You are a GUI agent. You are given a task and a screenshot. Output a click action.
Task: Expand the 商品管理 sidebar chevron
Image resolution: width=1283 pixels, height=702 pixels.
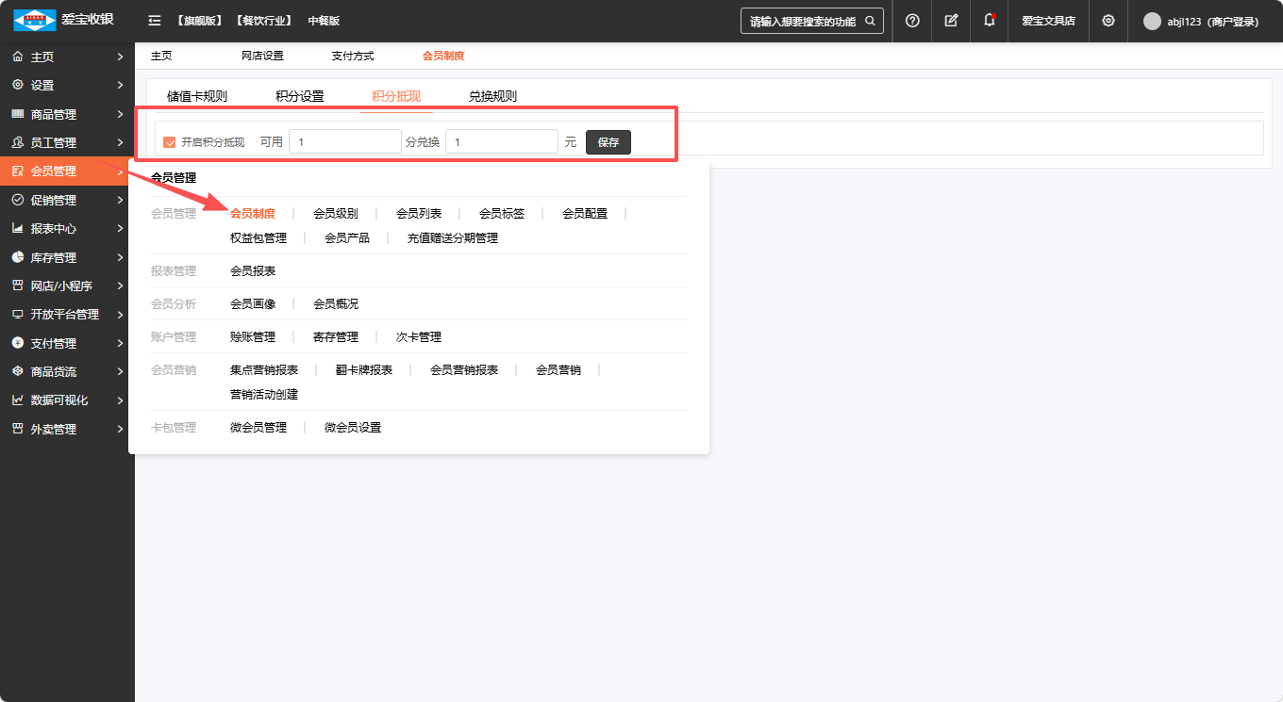pos(120,114)
